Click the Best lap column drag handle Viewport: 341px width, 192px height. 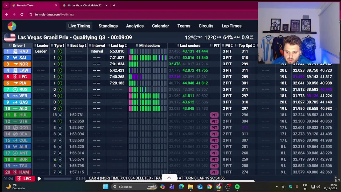coord(68,46)
